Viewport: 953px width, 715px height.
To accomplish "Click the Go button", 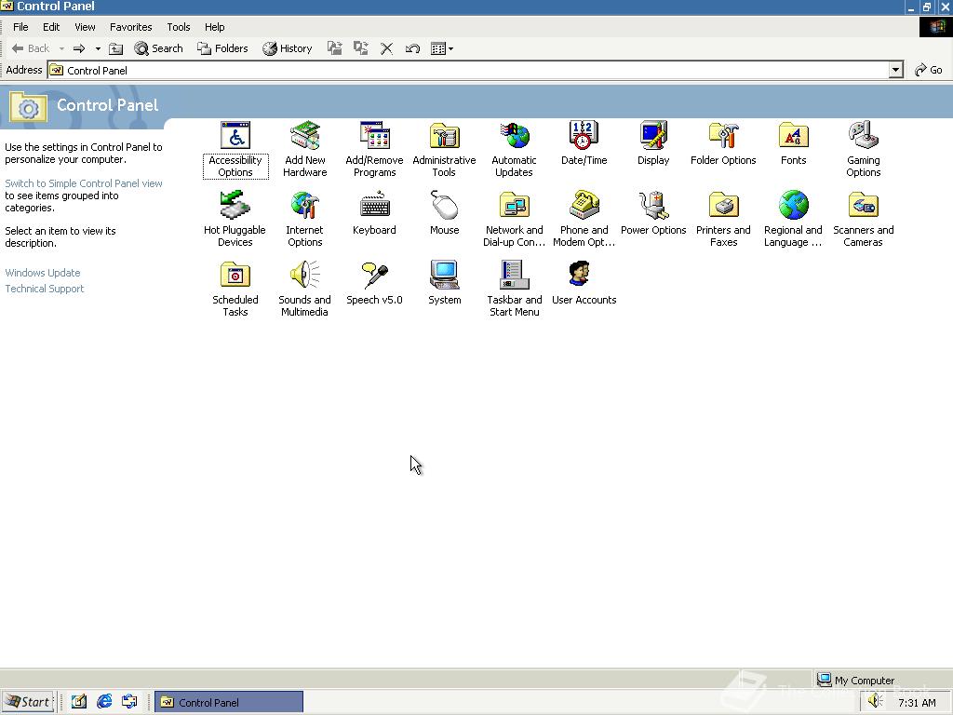I will pos(929,70).
